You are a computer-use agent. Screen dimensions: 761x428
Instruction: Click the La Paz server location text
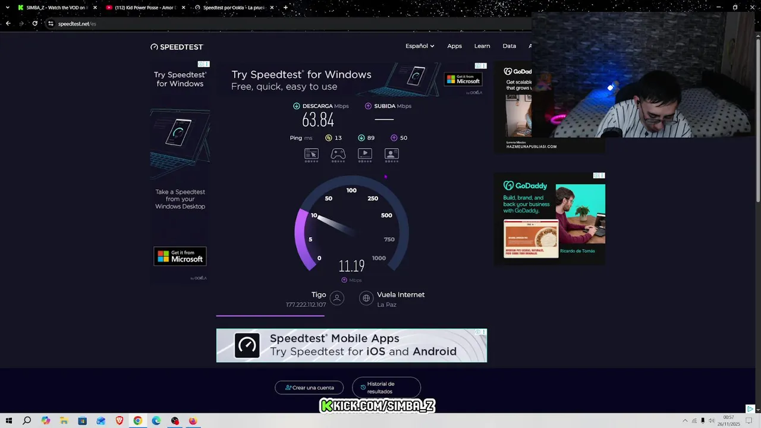[x=386, y=304]
